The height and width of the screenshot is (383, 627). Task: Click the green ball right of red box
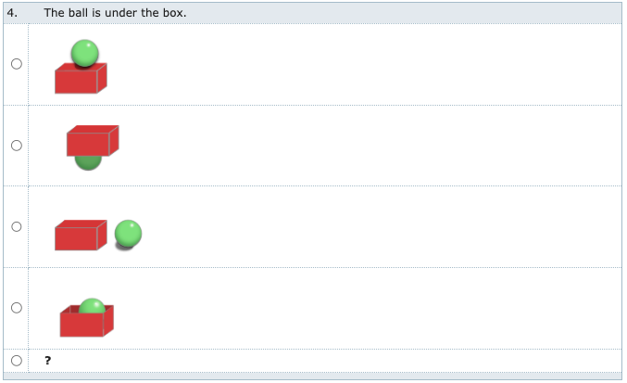129,234
